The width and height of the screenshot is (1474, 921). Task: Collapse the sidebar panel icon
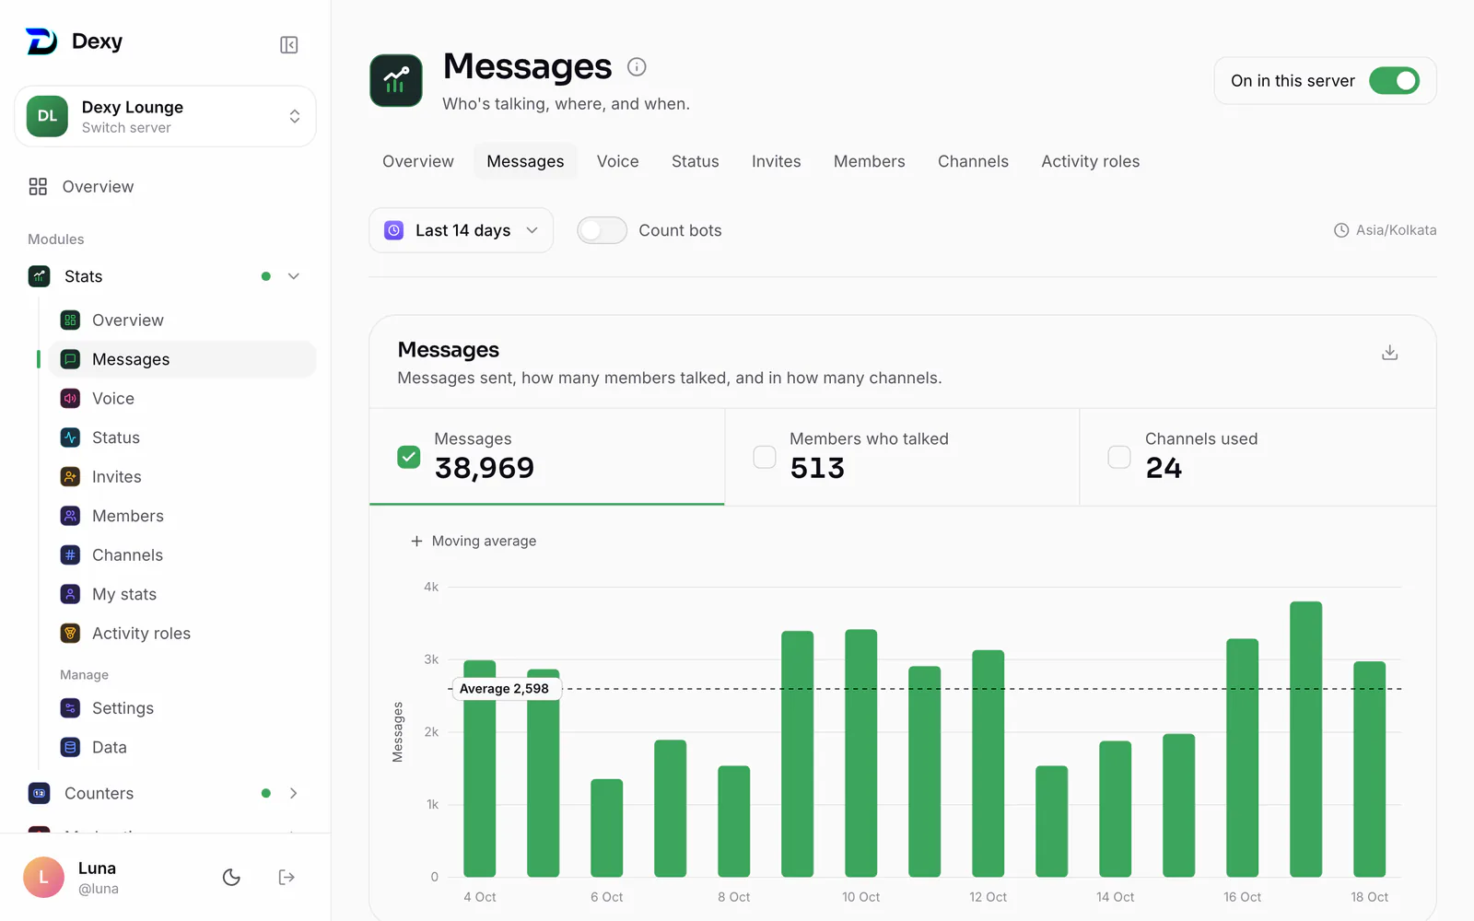tap(288, 45)
